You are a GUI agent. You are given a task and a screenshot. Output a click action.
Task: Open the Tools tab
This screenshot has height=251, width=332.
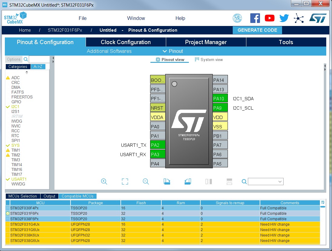pyautogui.click(x=286, y=42)
